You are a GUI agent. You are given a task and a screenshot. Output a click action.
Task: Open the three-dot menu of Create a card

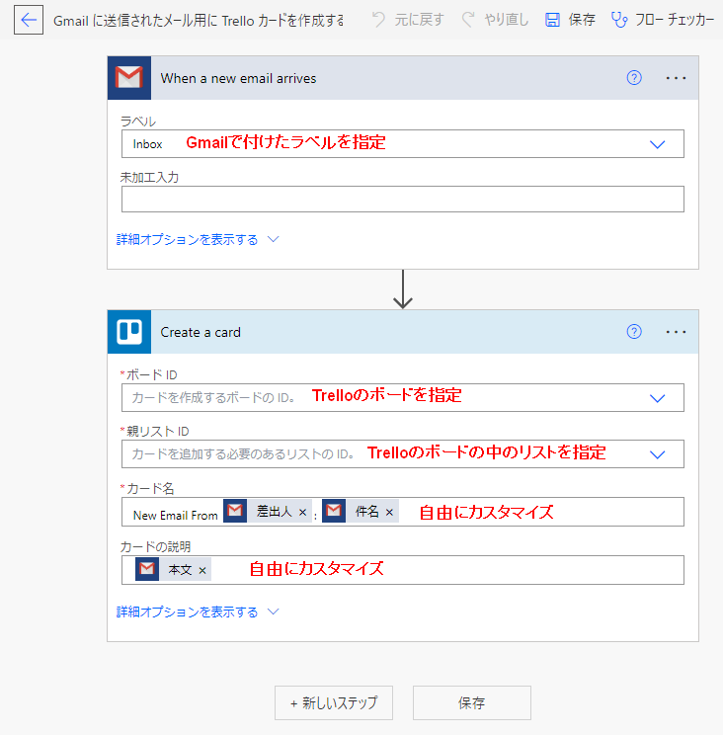[x=676, y=332]
